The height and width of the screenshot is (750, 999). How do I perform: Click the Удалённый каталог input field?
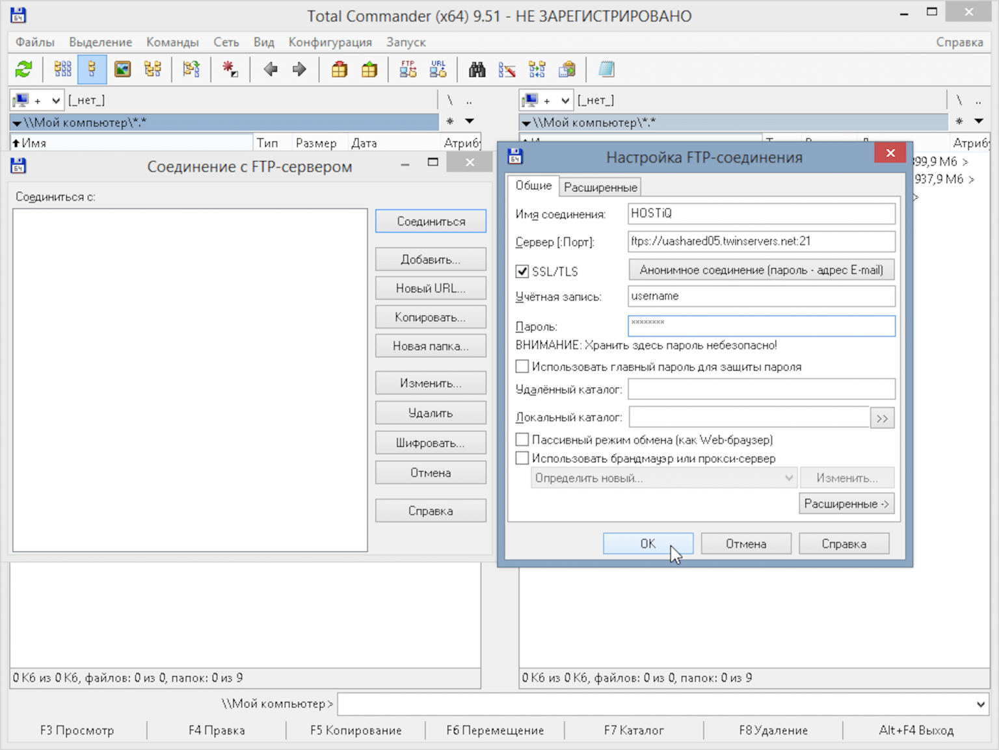pyautogui.click(x=761, y=389)
